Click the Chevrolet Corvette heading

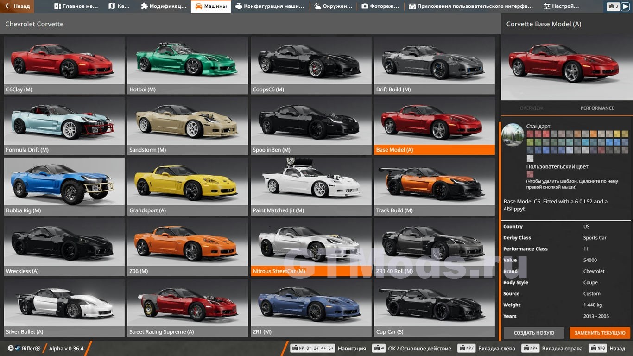[x=34, y=24]
